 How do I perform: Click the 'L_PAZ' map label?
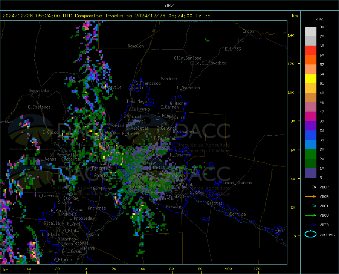(x=279, y=231)
